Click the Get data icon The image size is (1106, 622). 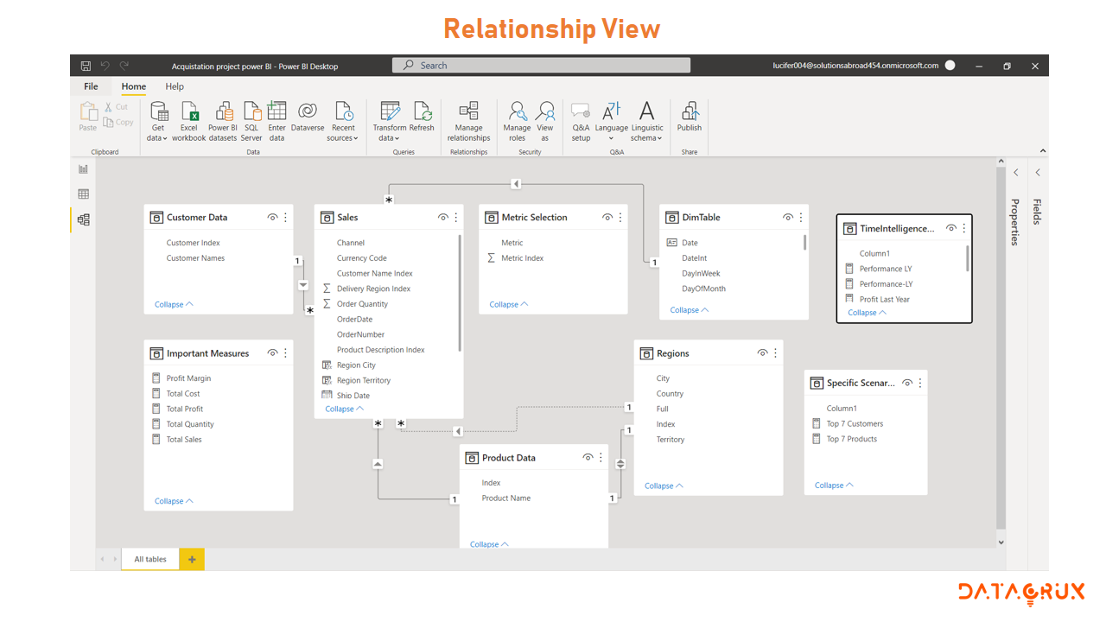tap(157, 119)
